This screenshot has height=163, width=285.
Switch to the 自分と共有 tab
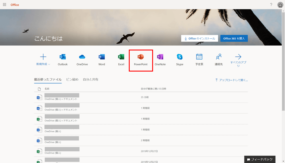pyautogui.click(x=91, y=80)
